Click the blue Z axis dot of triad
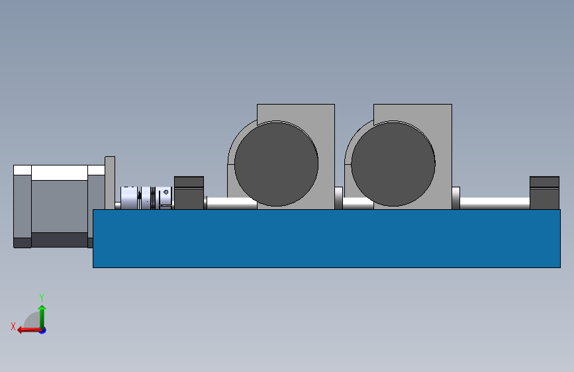Viewport: 574px width, 372px height. point(43,330)
